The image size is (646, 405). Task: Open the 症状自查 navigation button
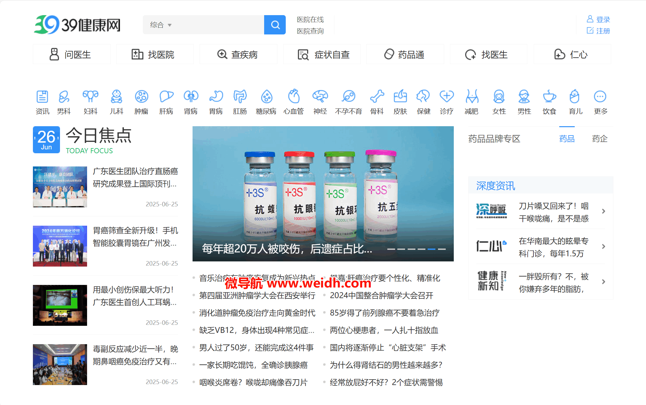(x=322, y=54)
